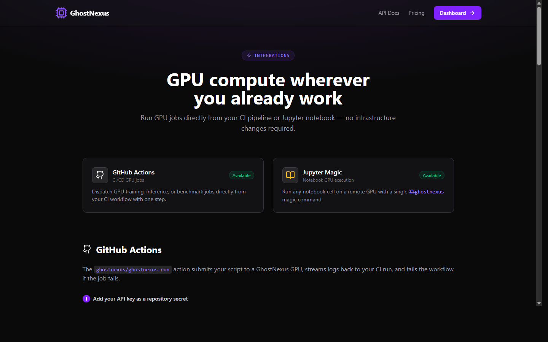The image size is (548, 342).
Task: Expand the Add your API key as a repository secret step
Action: click(140, 299)
